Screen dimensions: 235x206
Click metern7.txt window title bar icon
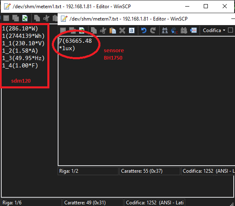(x=64, y=19)
